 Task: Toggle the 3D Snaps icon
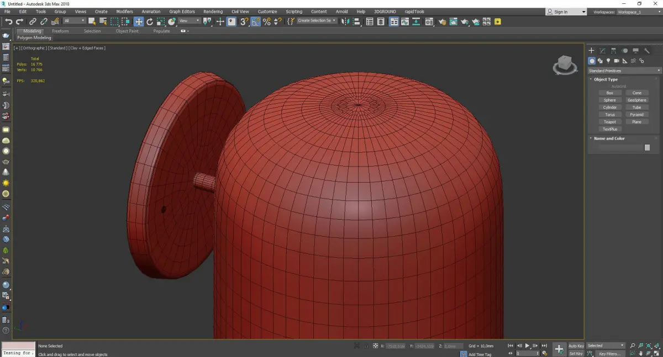(x=244, y=22)
